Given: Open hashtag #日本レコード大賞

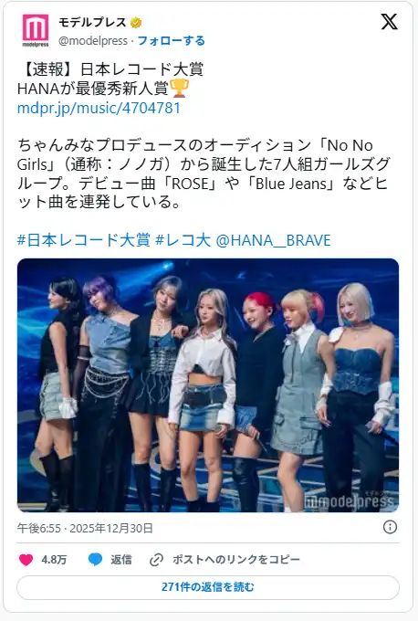Looking at the screenshot, I should coord(84,240).
